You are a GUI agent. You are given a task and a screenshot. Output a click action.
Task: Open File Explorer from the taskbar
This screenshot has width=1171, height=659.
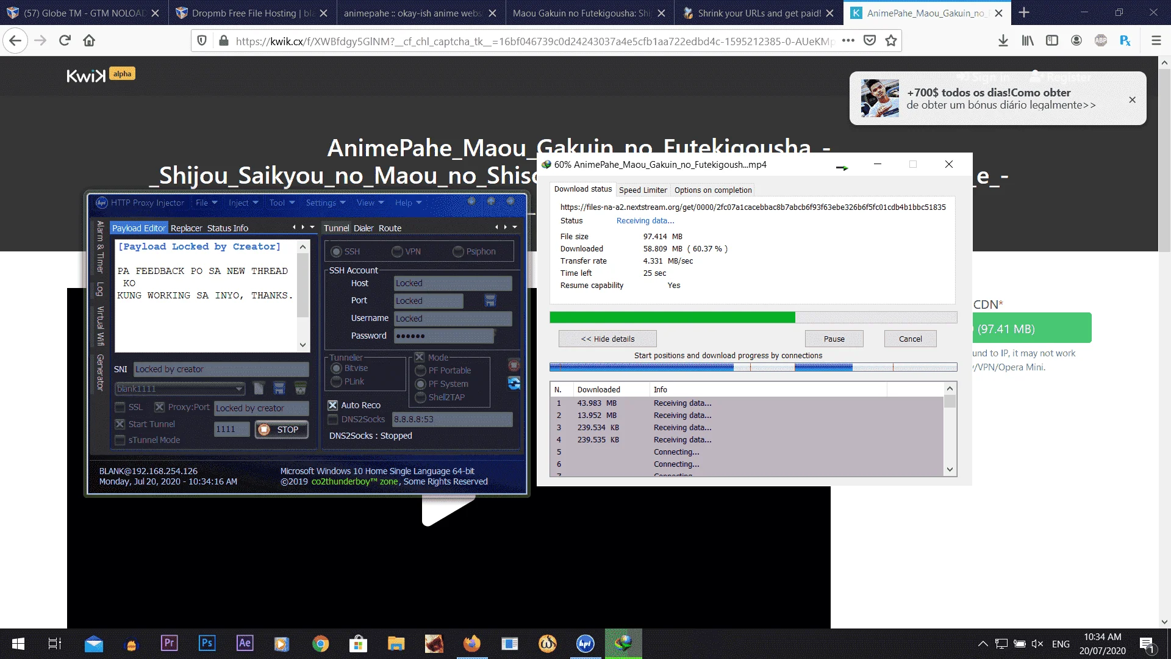pyautogui.click(x=396, y=644)
